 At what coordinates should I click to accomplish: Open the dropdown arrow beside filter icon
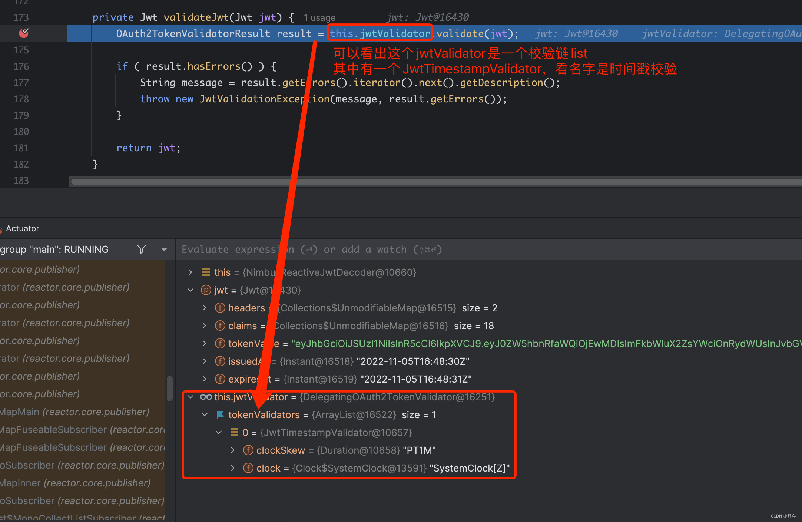[x=164, y=250]
